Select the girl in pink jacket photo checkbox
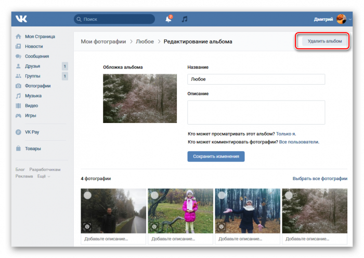The image size is (364, 258). coord(155,195)
